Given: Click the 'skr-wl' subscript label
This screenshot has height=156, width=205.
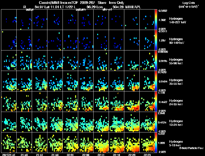Looking at the screenshot, I should pyautogui.click(x=107, y=9).
